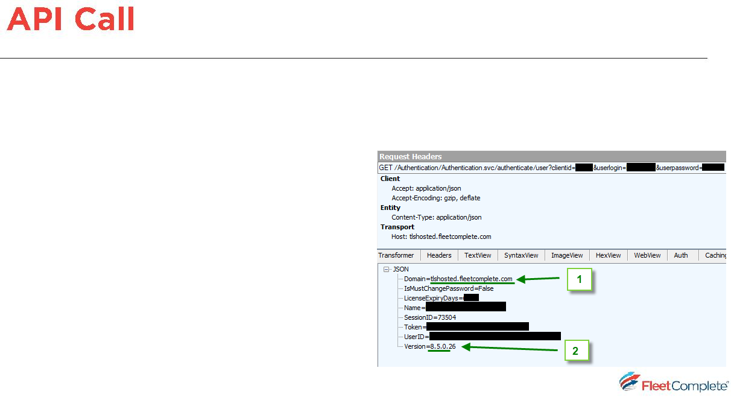Select the Accept-Encoding: gzip, deflate header
731x397 pixels.
click(435, 198)
